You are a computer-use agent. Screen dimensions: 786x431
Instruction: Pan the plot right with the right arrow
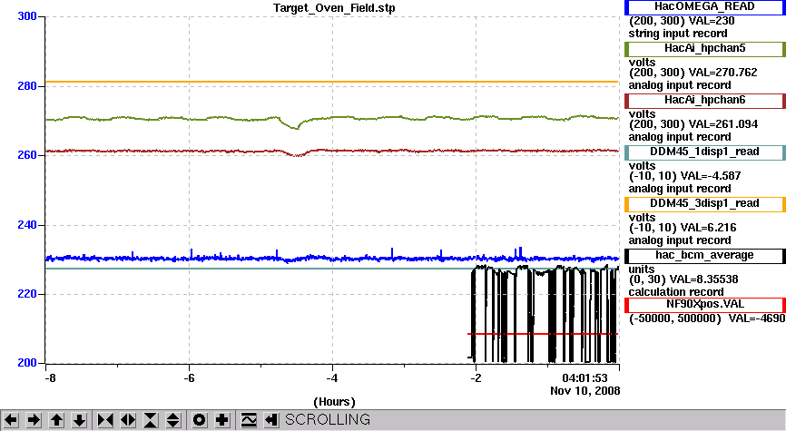[34, 420]
